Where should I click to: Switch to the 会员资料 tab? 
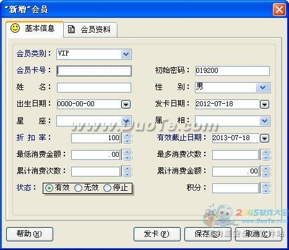(90, 30)
